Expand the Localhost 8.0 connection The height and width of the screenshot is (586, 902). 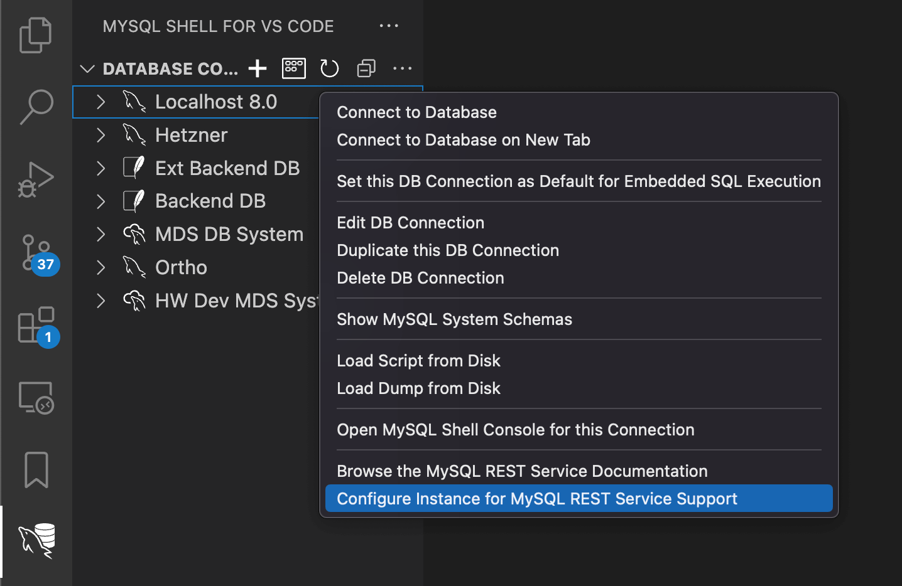point(101,102)
